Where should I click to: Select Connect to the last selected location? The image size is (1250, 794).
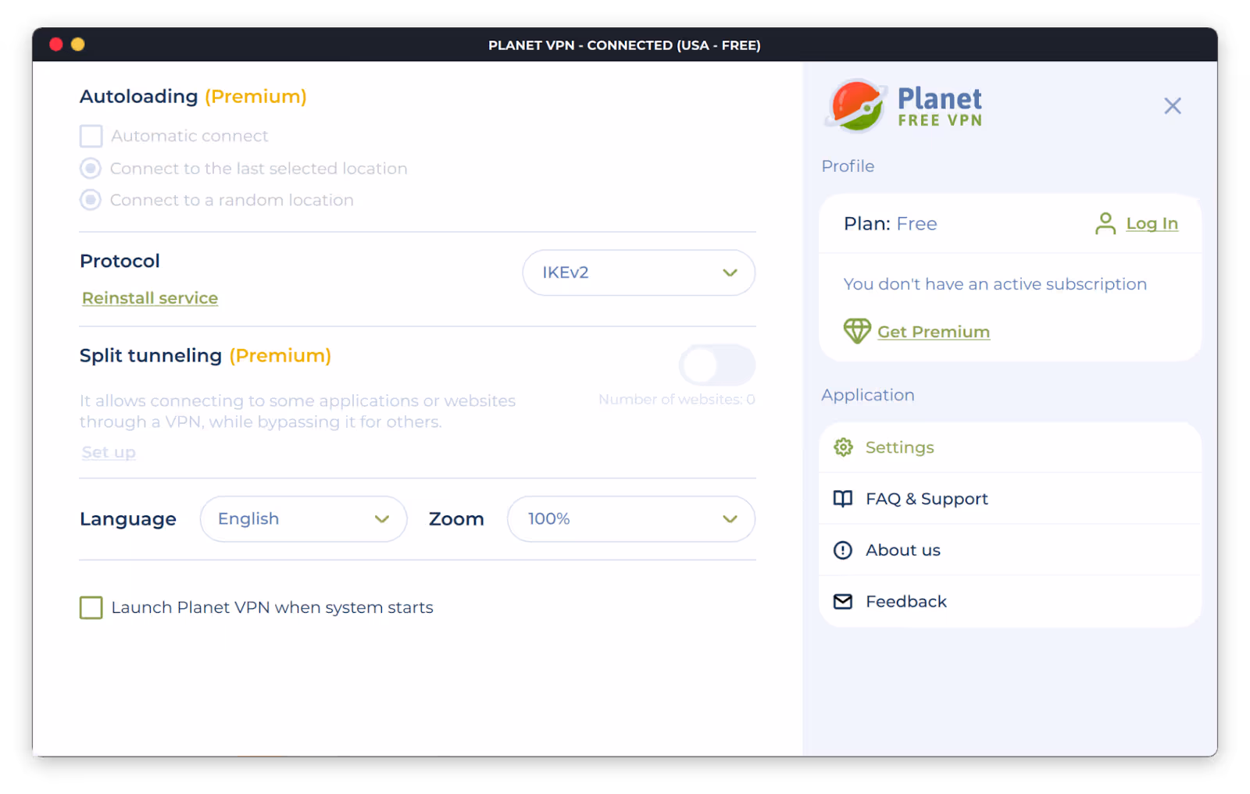[91, 169]
